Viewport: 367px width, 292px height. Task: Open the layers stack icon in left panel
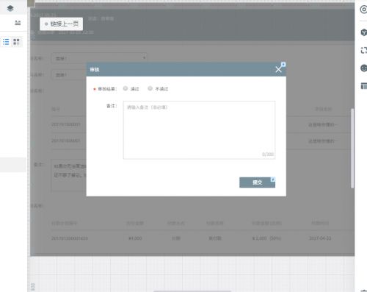coord(10,8)
